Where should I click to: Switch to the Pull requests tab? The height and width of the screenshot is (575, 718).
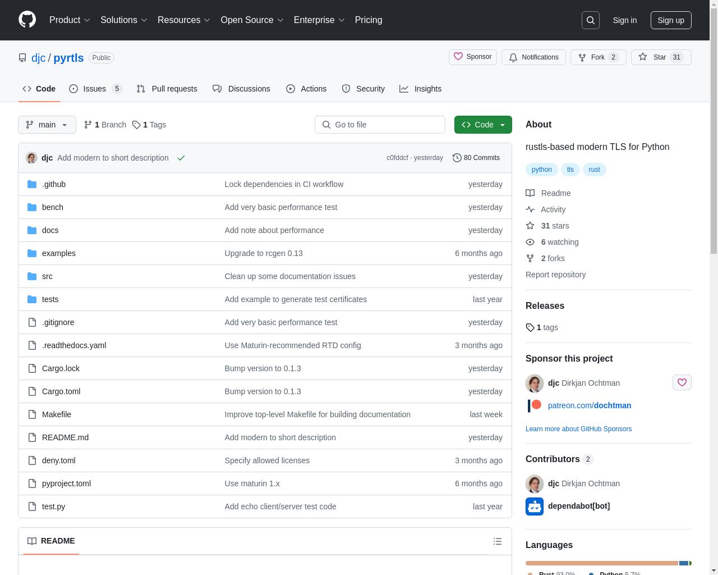click(167, 89)
